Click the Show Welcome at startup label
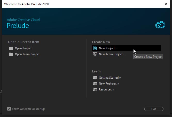172x117 pixels. click(x=28, y=109)
